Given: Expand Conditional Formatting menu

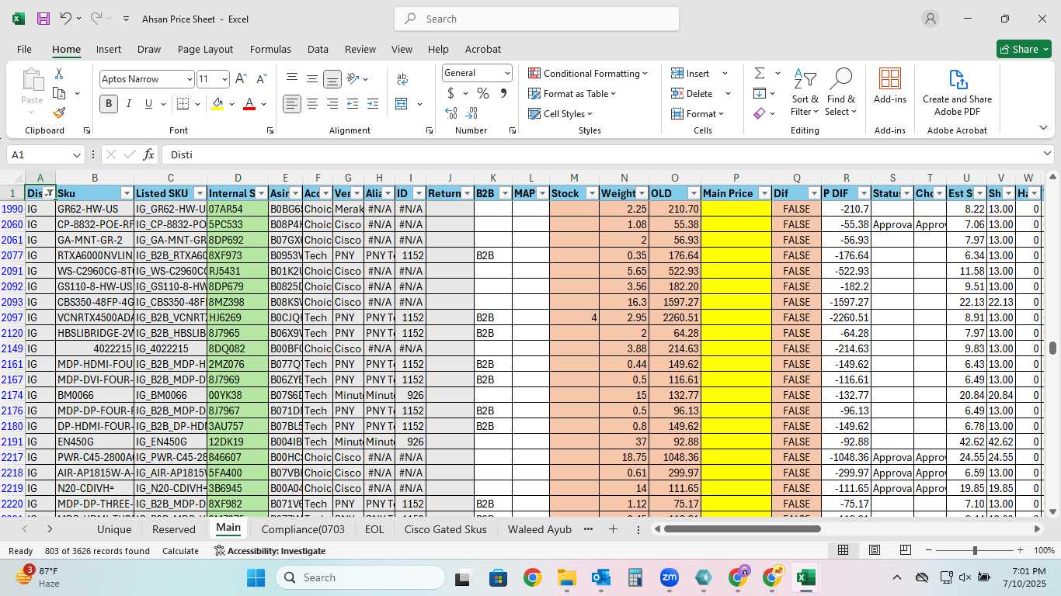Looking at the screenshot, I should [x=588, y=73].
